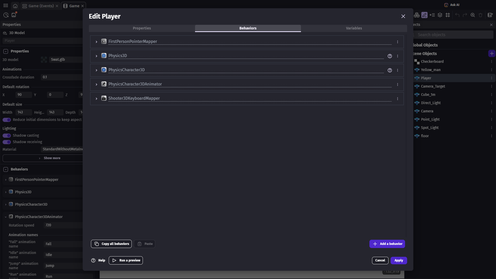Click Copy all behaviors button
This screenshot has height=279, width=496.
pos(111,244)
